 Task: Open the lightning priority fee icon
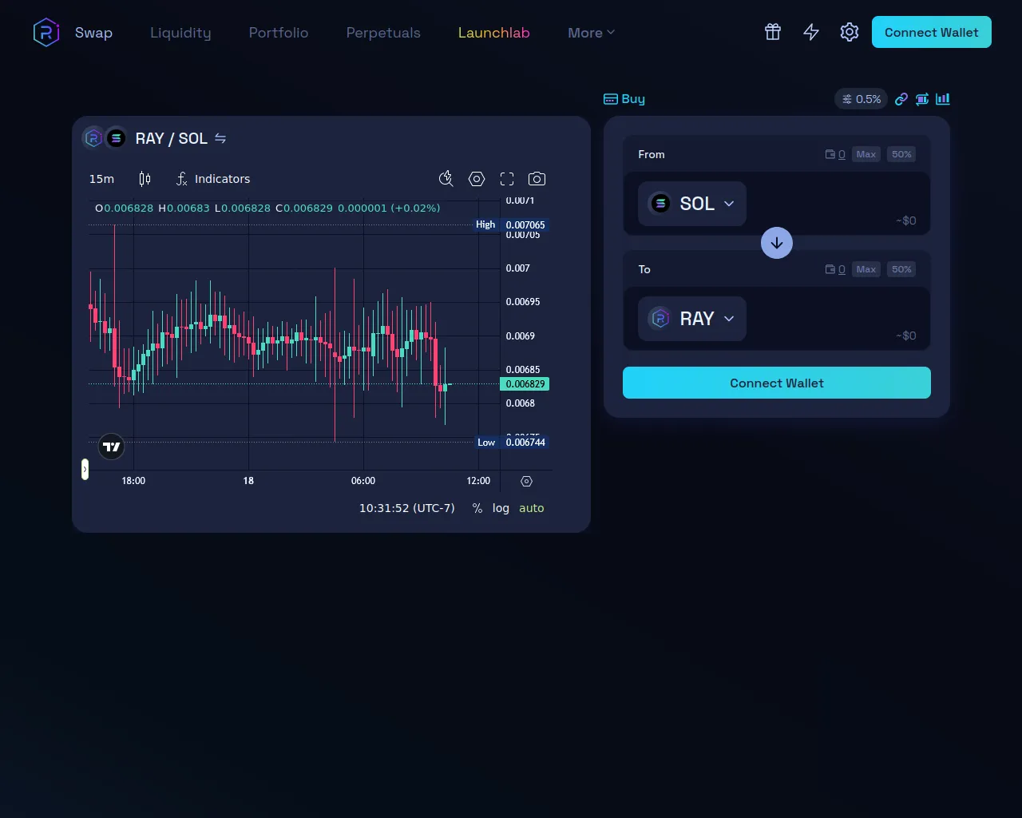(811, 32)
